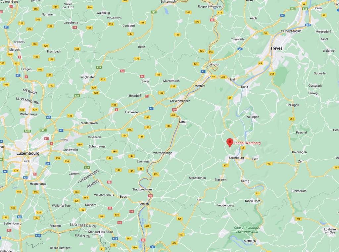Click the Echternach town label

tap(168, 2)
